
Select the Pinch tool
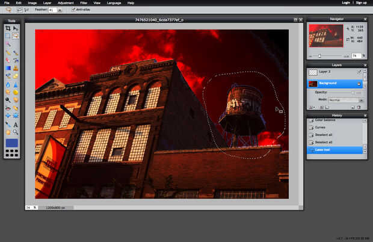click(16, 116)
